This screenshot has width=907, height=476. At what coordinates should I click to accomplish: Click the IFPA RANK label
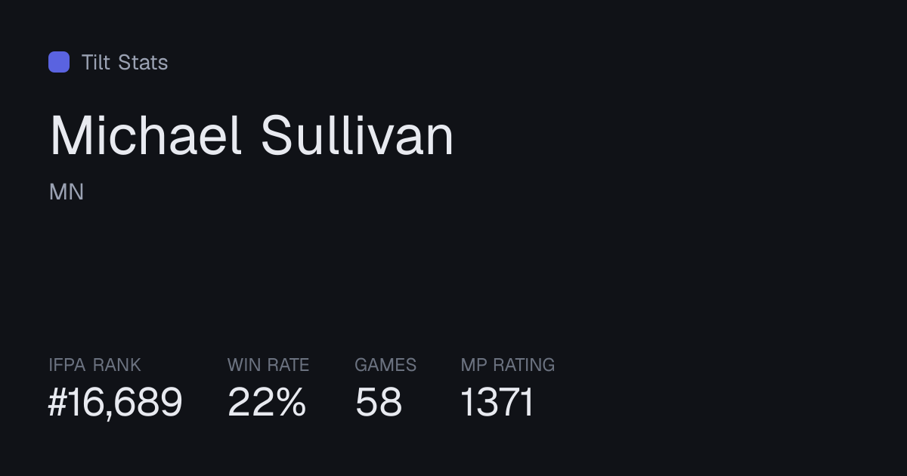point(94,365)
